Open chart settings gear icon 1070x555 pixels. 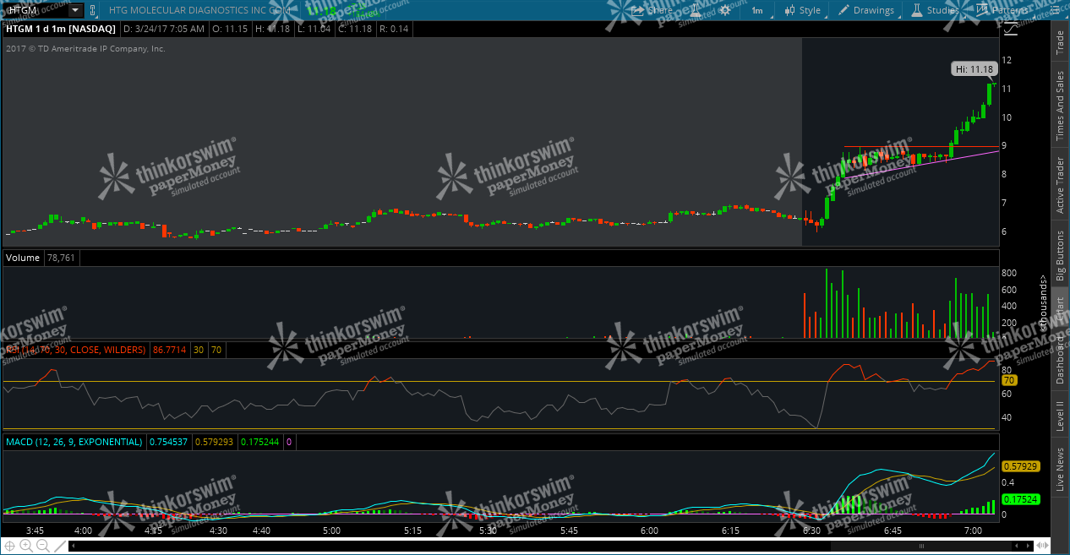tap(724, 10)
